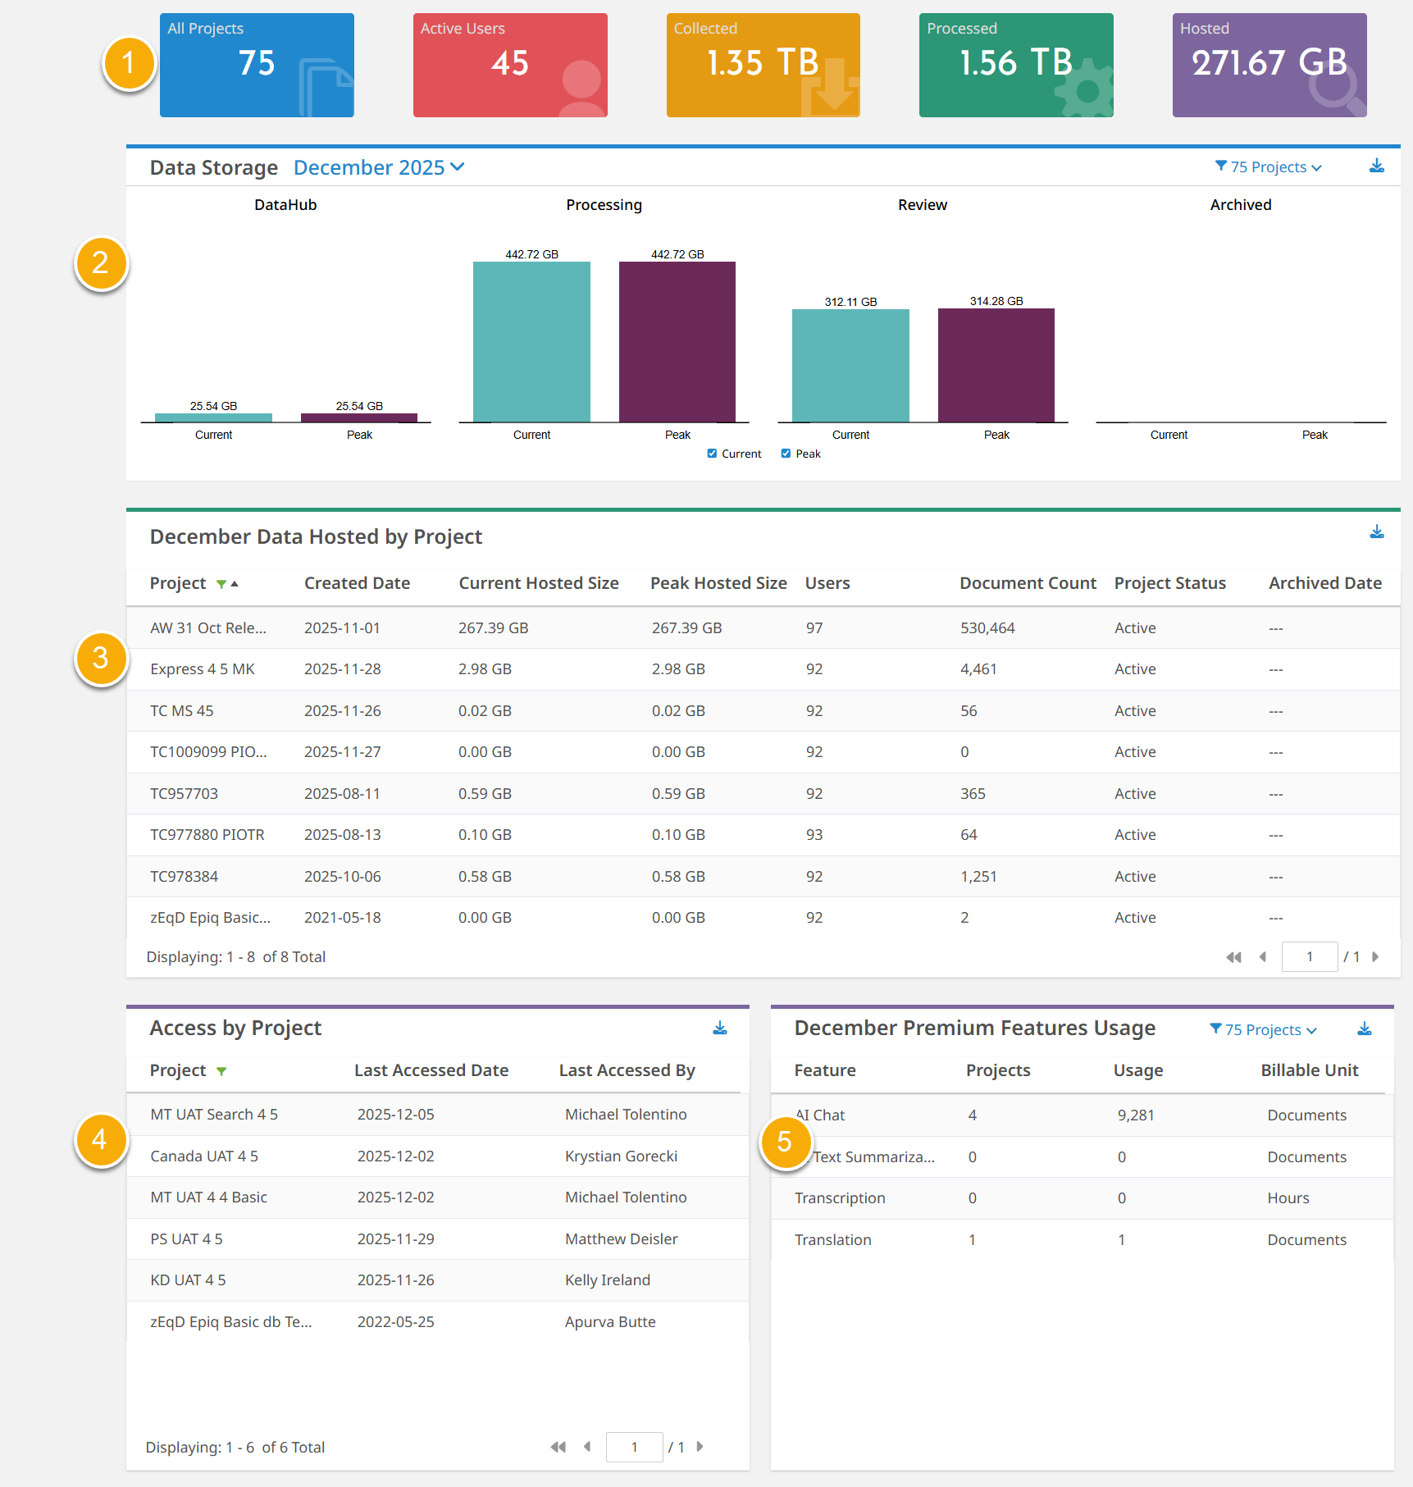The height and width of the screenshot is (1487, 1413).
Task: Download December Premium Features Usage data
Action: click(x=1364, y=1029)
